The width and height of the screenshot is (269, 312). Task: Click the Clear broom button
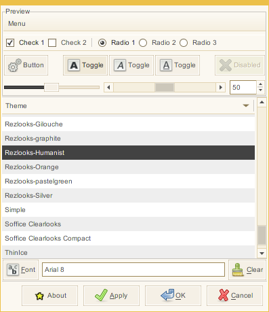tap(247, 270)
